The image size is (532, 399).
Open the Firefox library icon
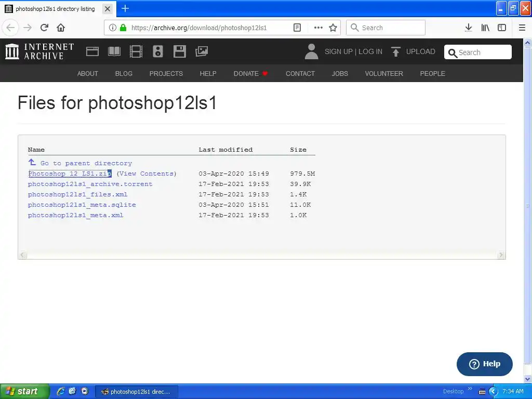485,28
